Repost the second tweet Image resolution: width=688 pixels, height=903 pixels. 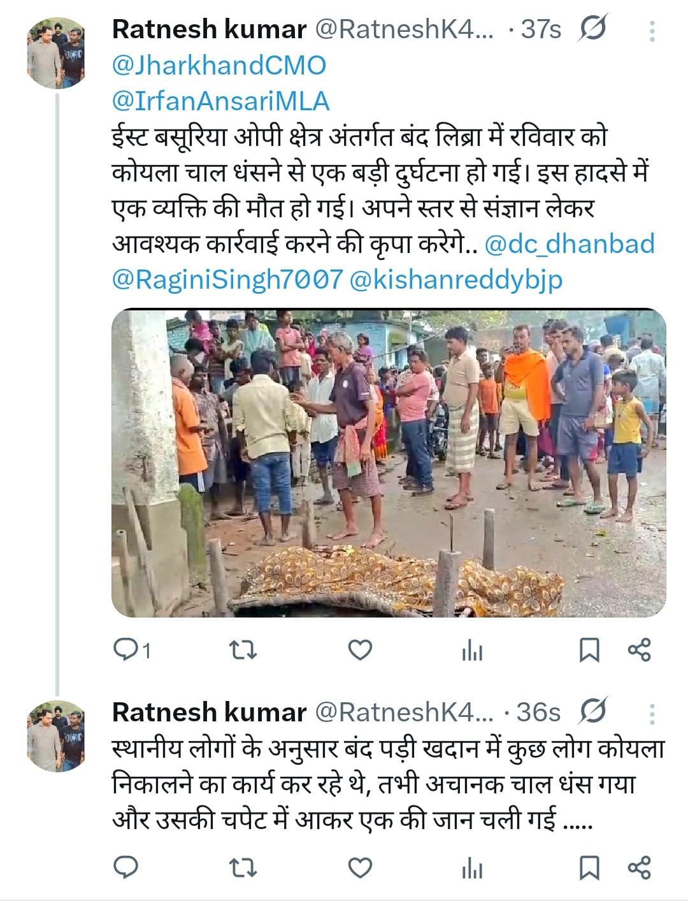coord(243,867)
